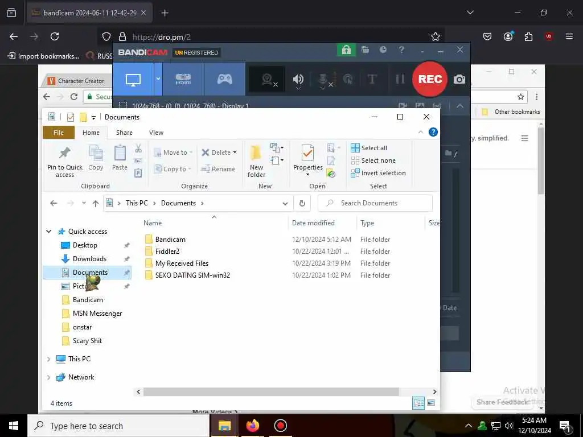
Task: Open Bandicam screen mode dropdown arrow
Action: coord(158,79)
